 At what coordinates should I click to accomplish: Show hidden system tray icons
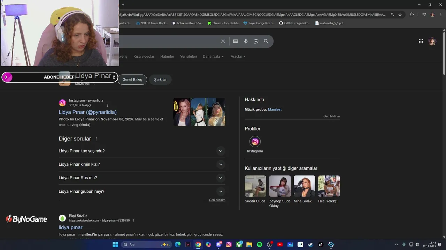[396, 244]
